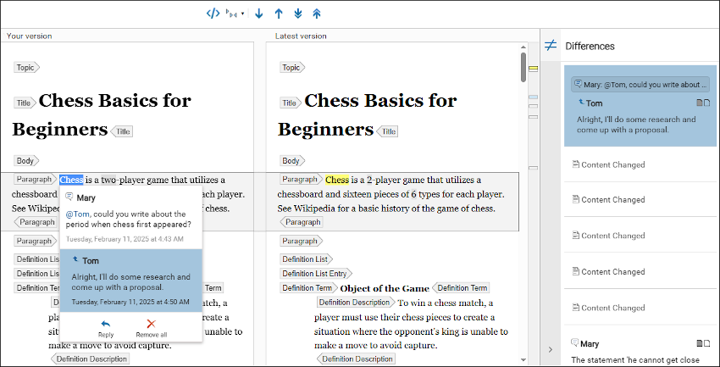Jump to the first difference
720x367 pixels.
[317, 14]
